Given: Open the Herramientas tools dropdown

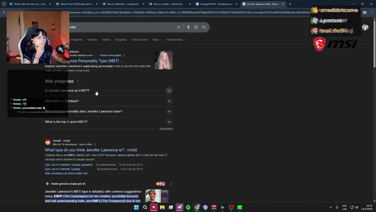Looking at the screenshot, I should (176, 40).
